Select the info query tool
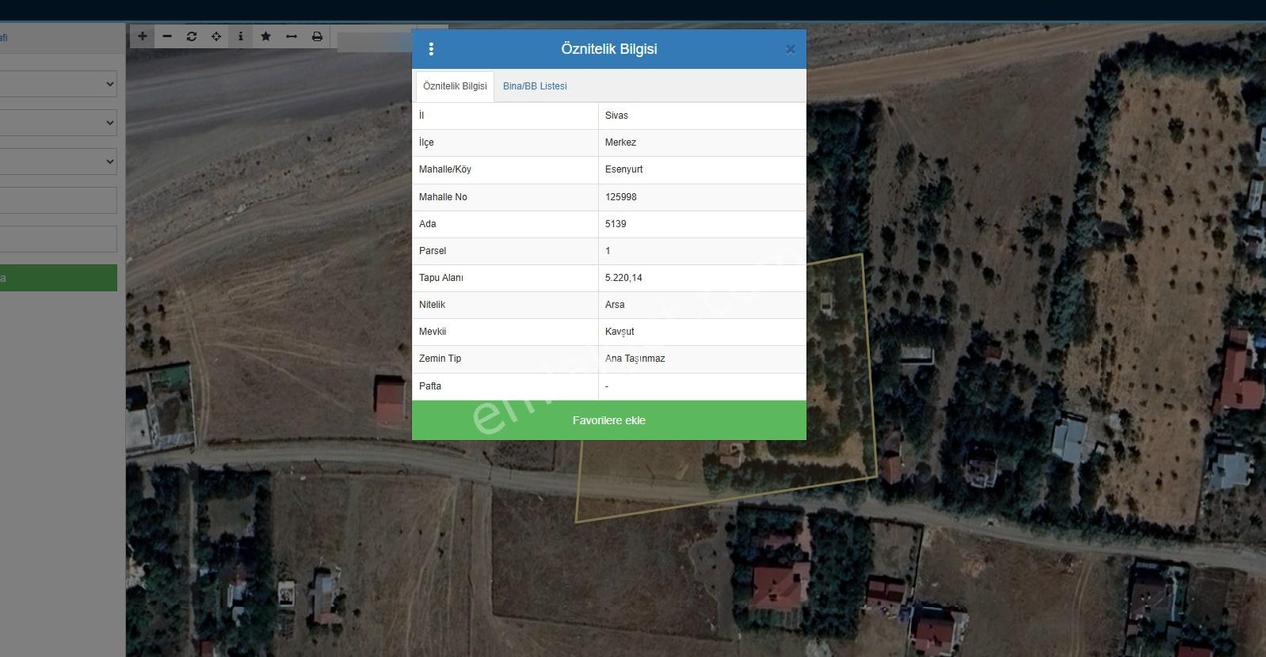The height and width of the screenshot is (657, 1266). point(241,36)
